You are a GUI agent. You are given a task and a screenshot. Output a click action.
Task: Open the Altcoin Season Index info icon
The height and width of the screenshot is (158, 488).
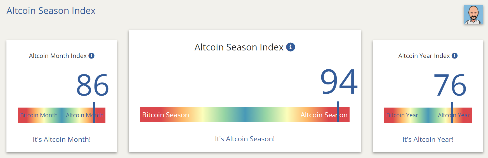(x=291, y=47)
